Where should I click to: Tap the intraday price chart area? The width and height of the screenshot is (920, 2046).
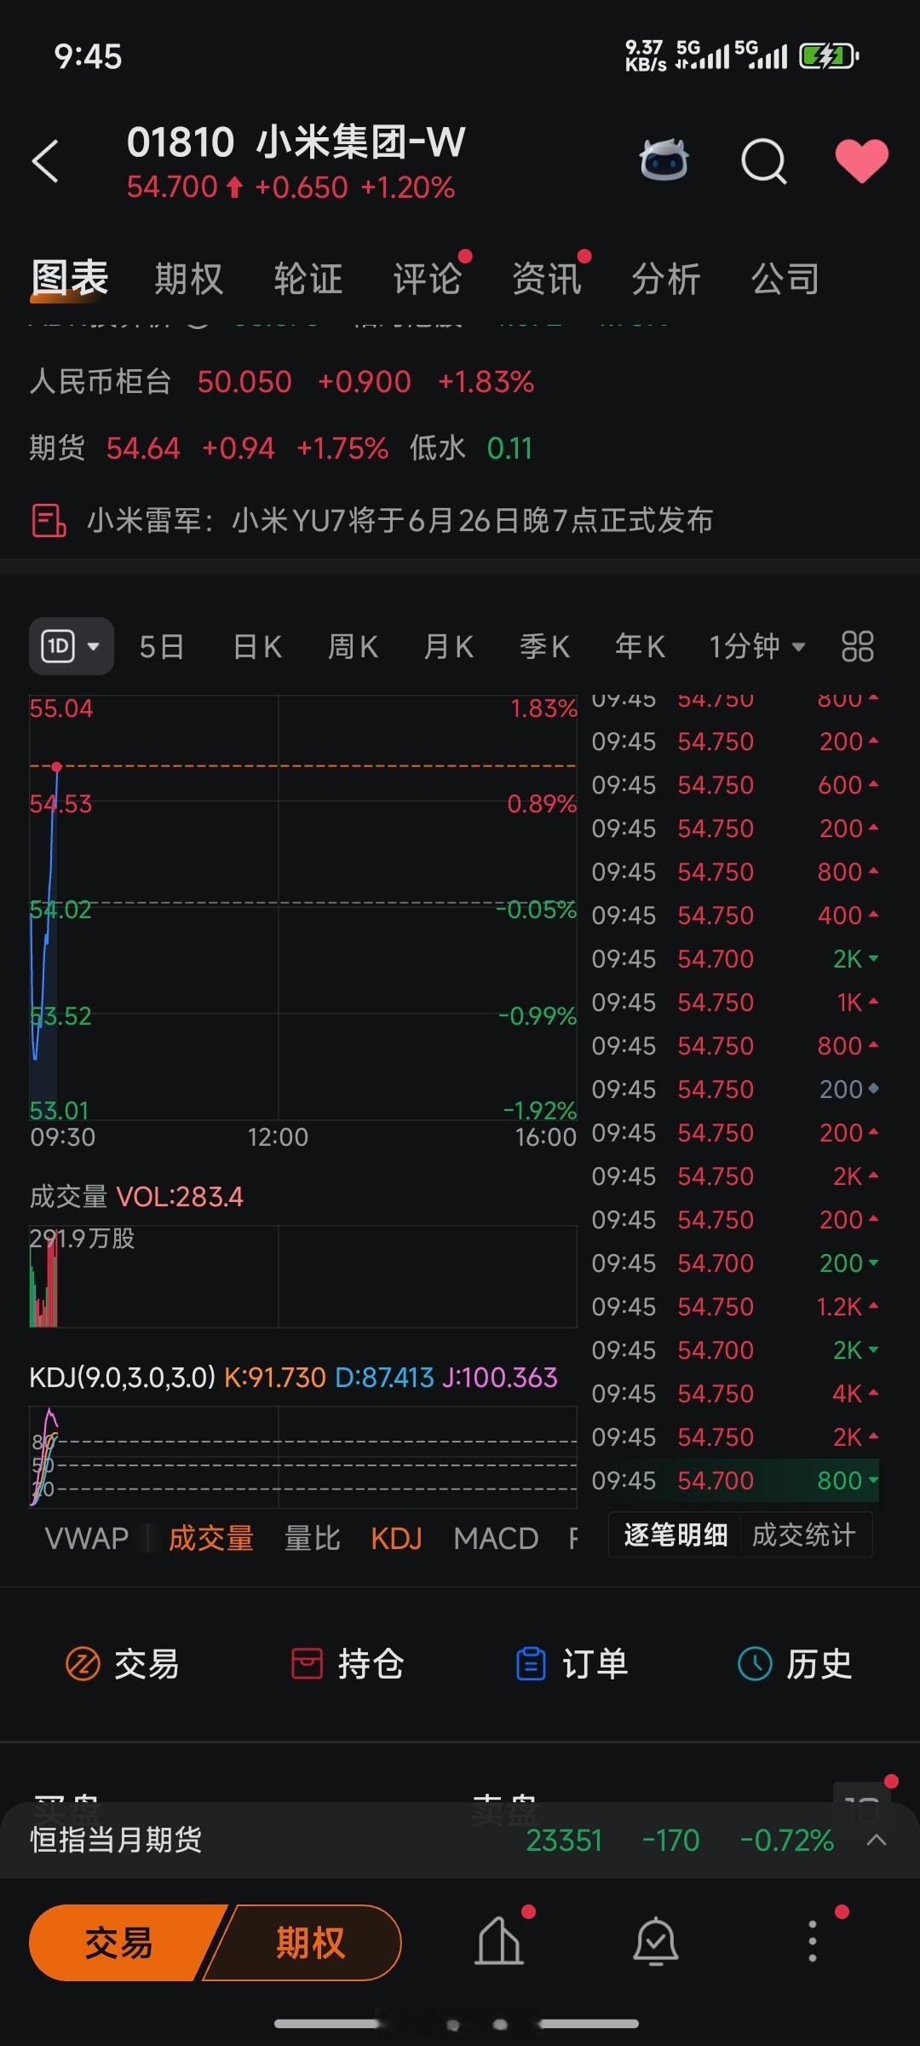[x=303, y=908]
